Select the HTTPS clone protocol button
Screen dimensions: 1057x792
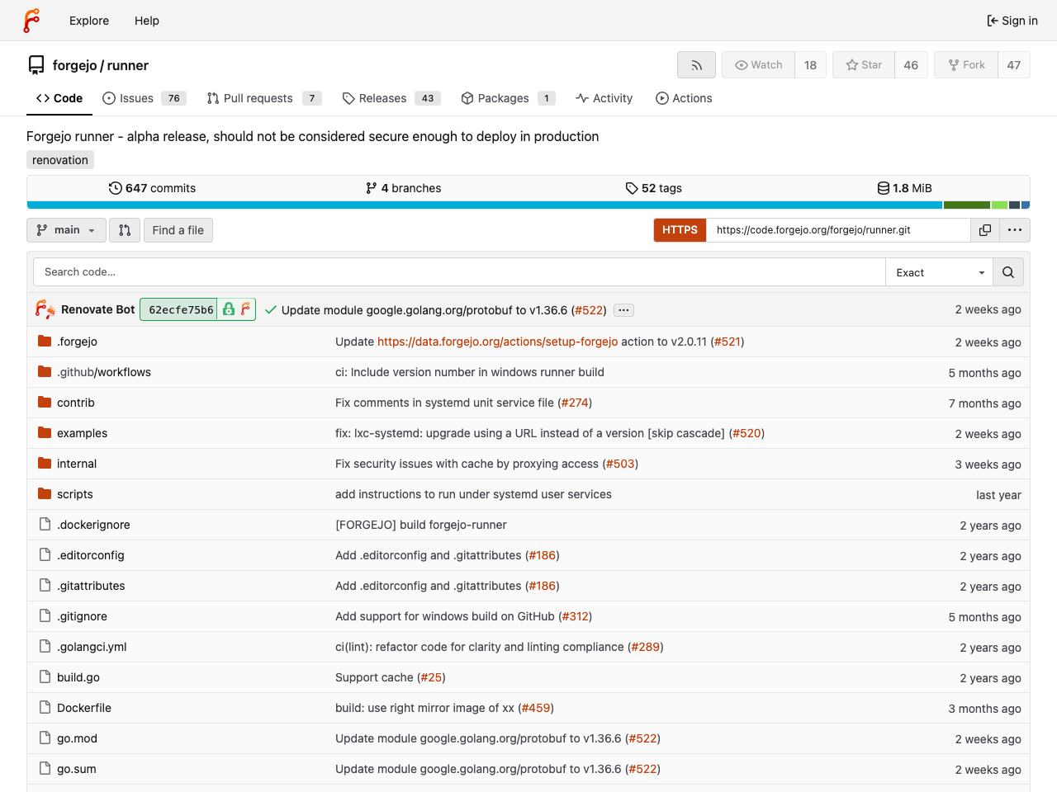point(680,230)
